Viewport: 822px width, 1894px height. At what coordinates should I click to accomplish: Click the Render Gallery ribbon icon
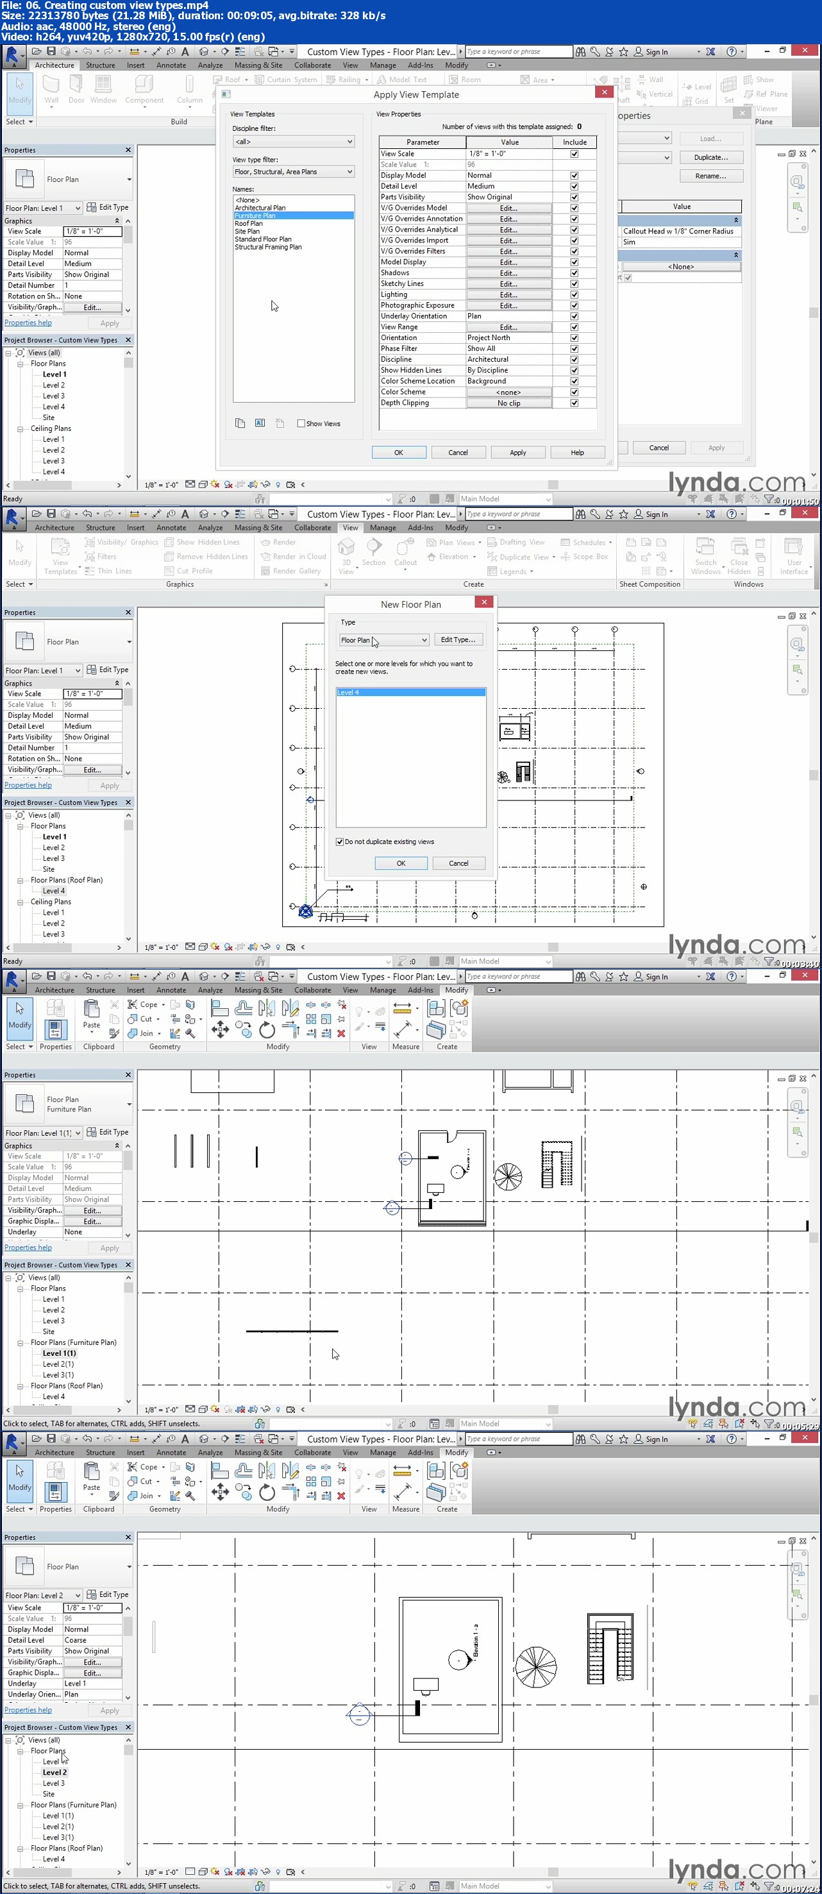pos(266,571)
